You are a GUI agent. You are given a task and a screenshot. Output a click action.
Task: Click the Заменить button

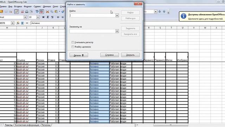pyautogui.click(x=130, y=28)
